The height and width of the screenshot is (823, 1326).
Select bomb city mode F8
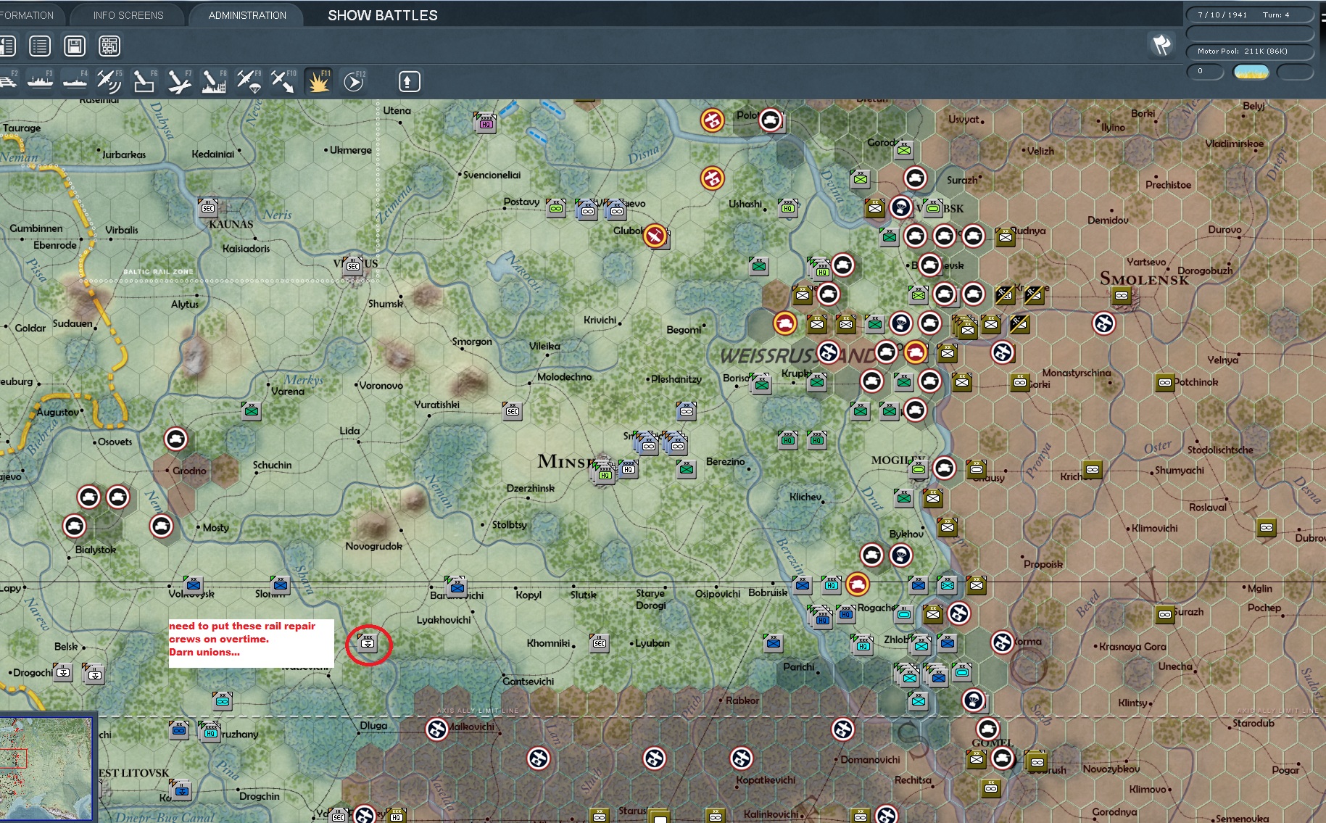[214, 81]
